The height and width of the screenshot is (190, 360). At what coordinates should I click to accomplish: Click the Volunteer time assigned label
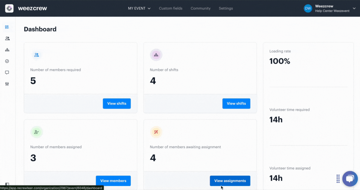click(290, 168)
